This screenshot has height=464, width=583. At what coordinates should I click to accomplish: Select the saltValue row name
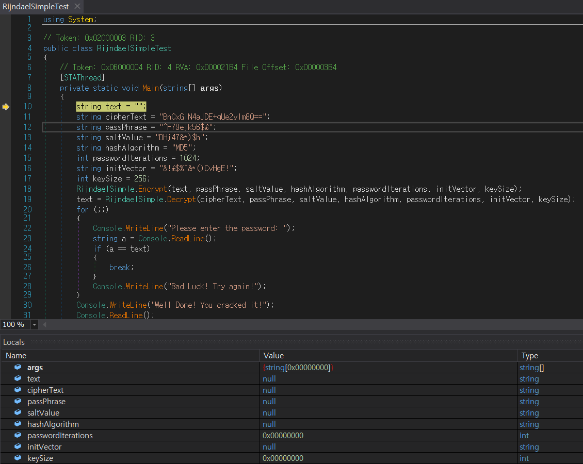(43, 413)
